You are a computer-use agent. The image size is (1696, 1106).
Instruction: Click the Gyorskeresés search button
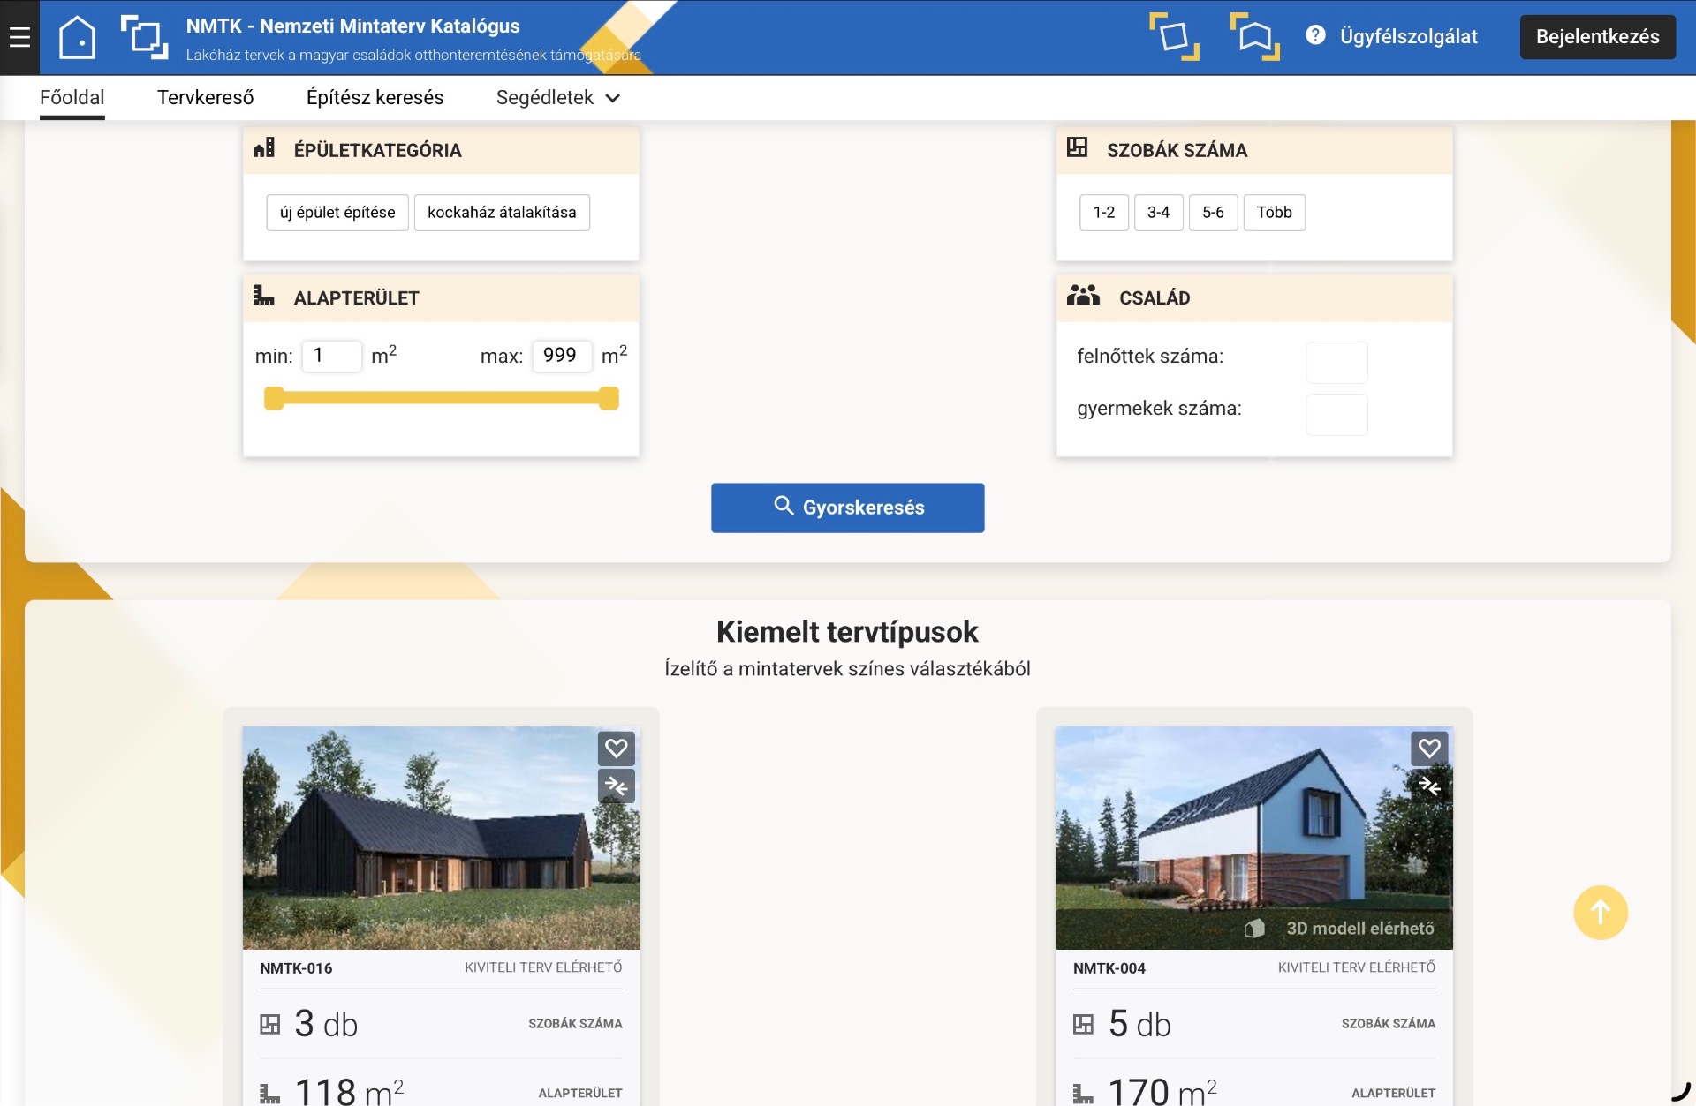pos(847,508)
